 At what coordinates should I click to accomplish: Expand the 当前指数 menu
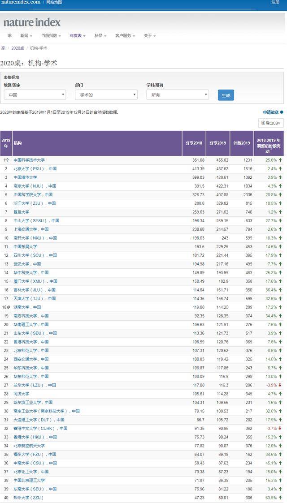[51, 36]
